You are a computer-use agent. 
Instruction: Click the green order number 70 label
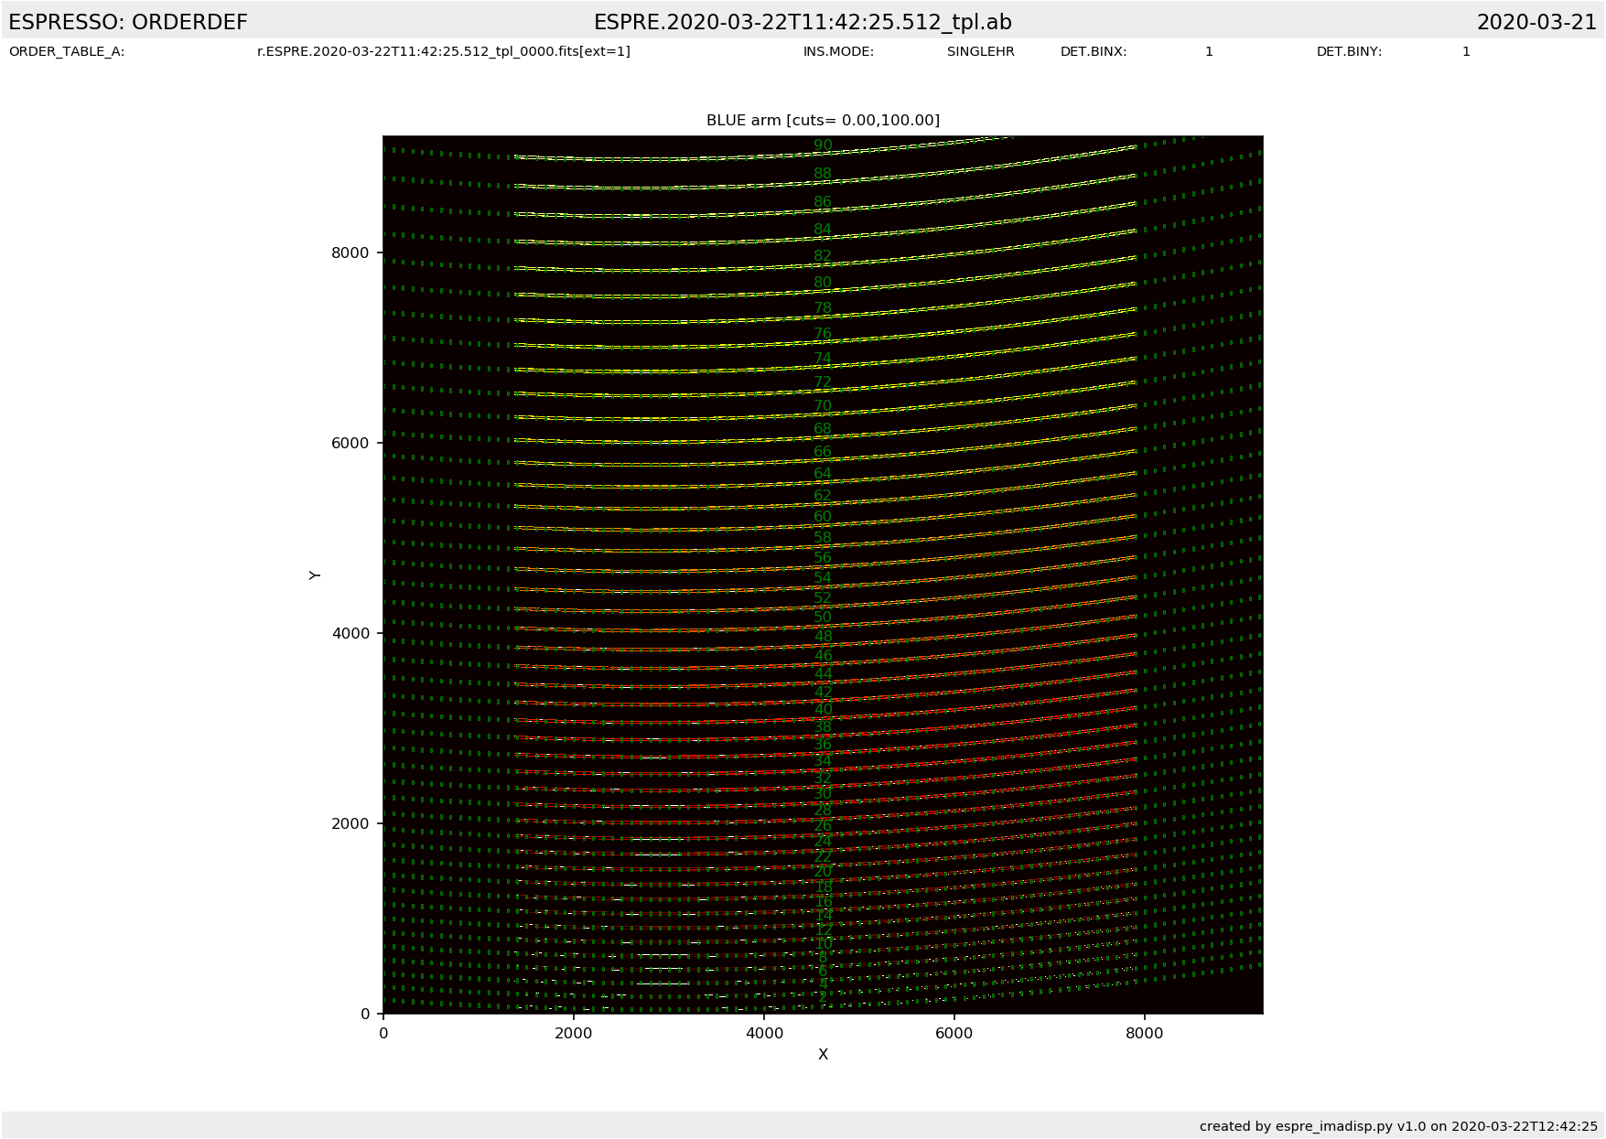[x=823, y=406]
